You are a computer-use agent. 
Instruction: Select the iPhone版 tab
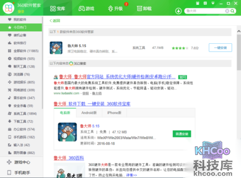pyautogui.click(x=114, y=113)
